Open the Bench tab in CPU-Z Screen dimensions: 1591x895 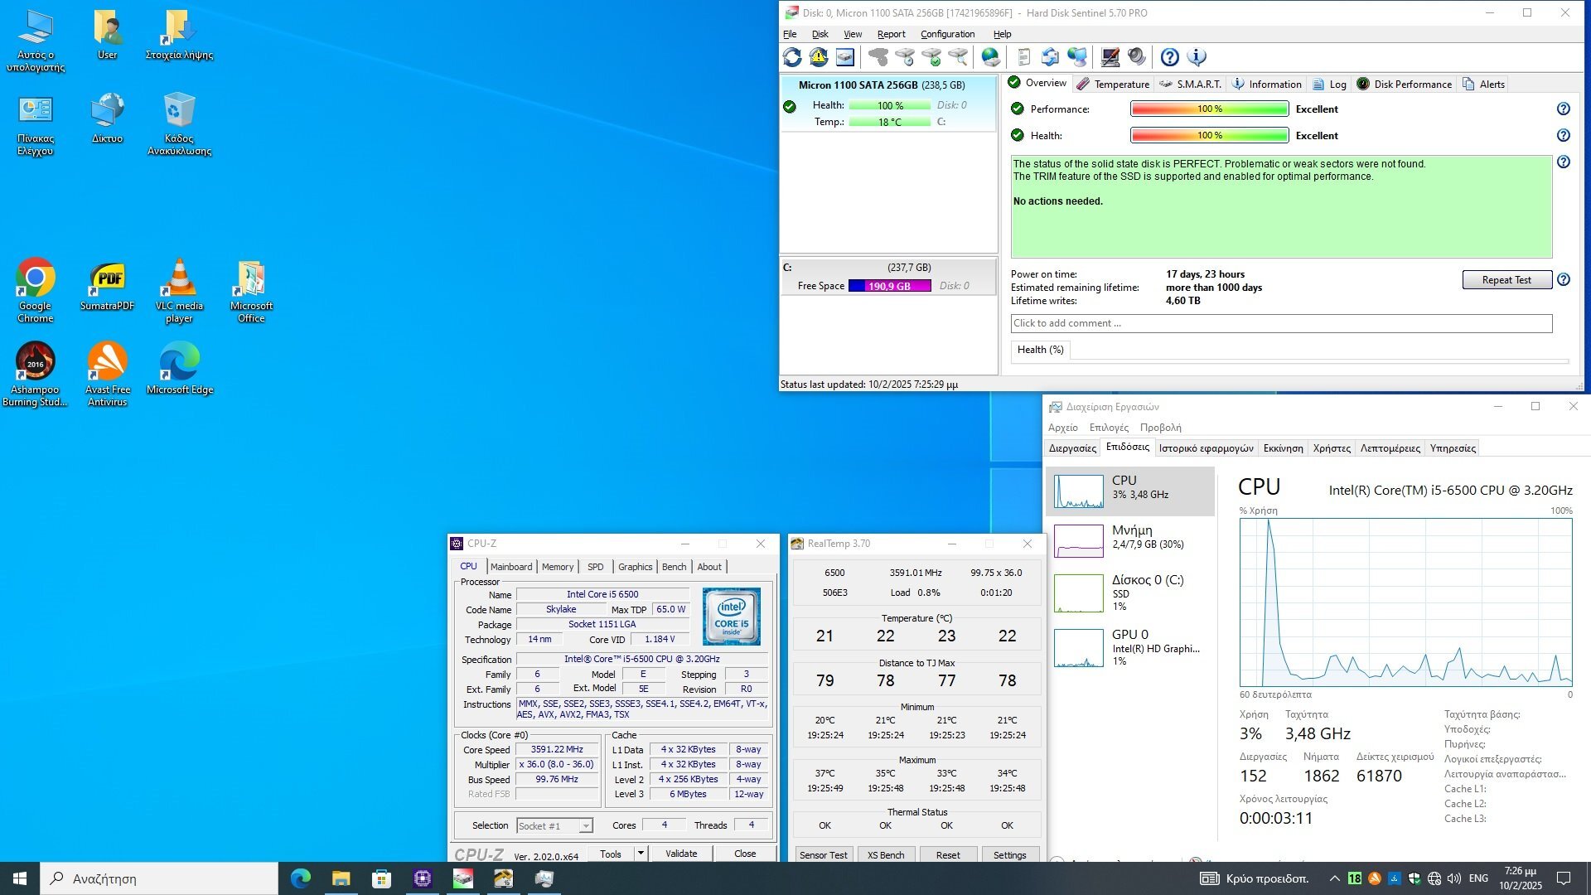[674, 567]
